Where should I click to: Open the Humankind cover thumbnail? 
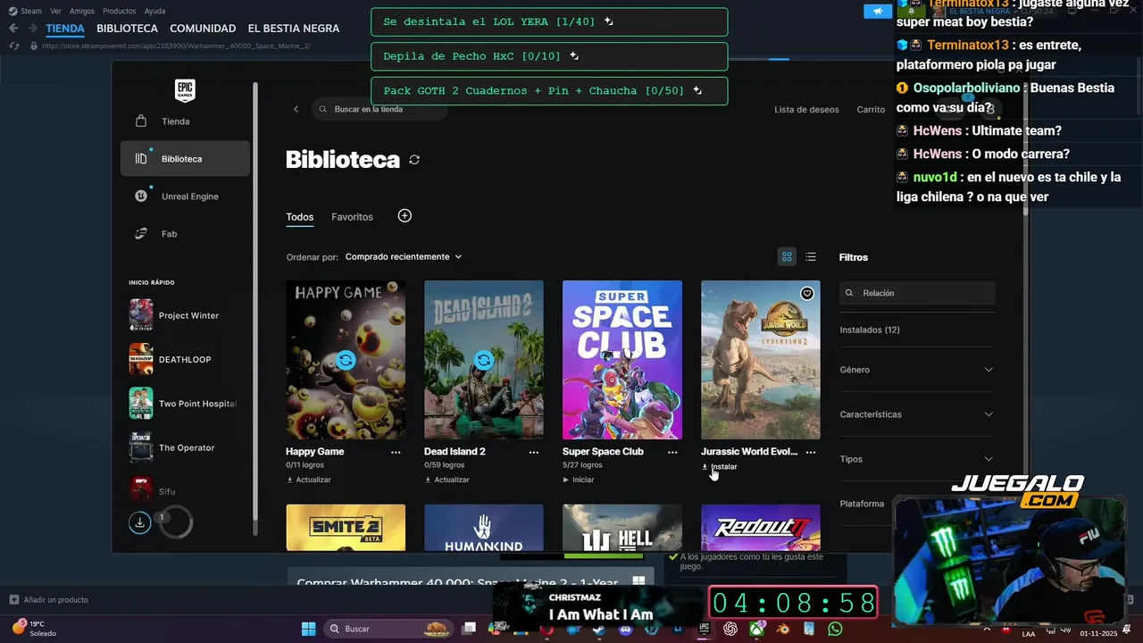[x=484, y=528]
